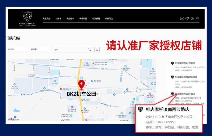212x136 pixels.
Task: Click phone number 18253155155
Action: click(186, 87)
